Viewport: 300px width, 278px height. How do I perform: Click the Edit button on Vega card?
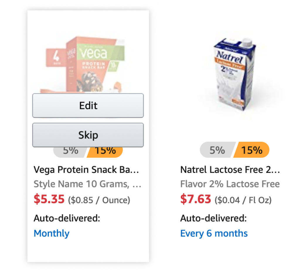(88, 105)
